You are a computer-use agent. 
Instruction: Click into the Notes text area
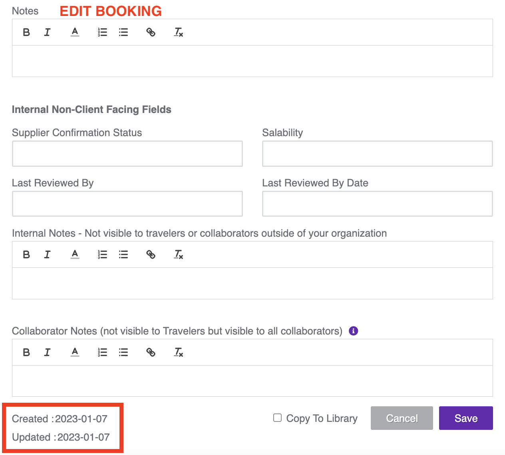pyautogui.click(x=252, y=61)
